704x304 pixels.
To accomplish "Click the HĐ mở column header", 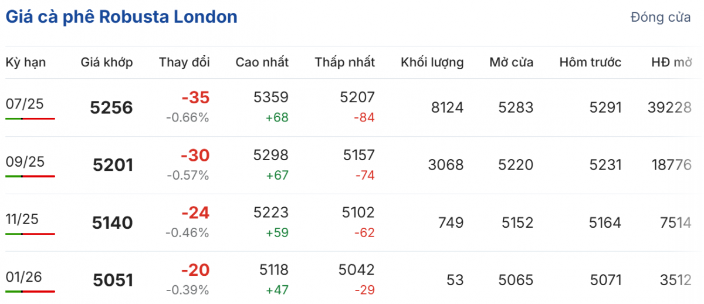I will (671, 62).
